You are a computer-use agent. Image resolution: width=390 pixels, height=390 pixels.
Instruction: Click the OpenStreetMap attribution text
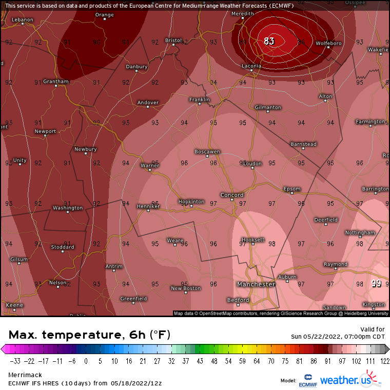[281, 314]
